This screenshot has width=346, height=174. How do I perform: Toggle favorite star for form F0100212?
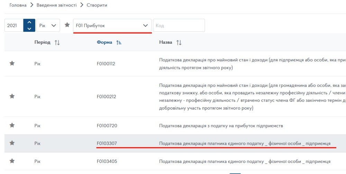tap(12, 96)
